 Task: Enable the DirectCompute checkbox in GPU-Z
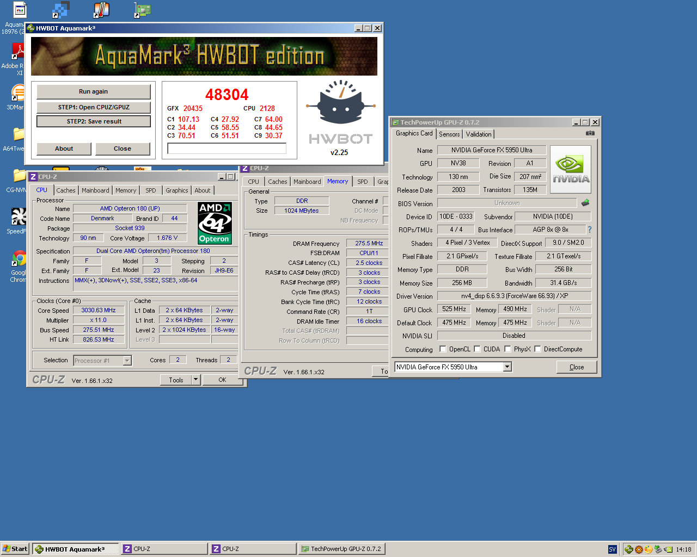[537, 349]
